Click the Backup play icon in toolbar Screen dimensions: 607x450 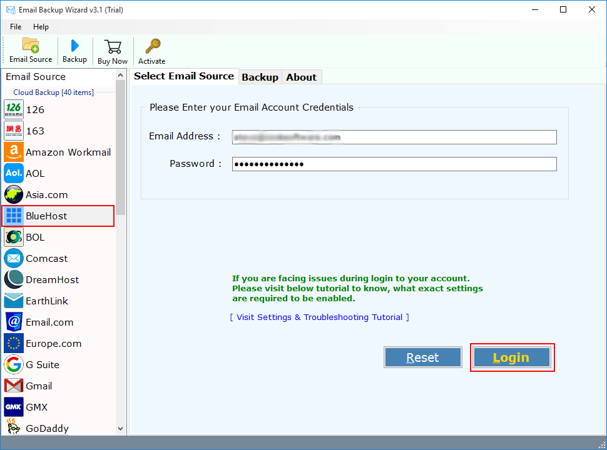[x=74, y=46]
